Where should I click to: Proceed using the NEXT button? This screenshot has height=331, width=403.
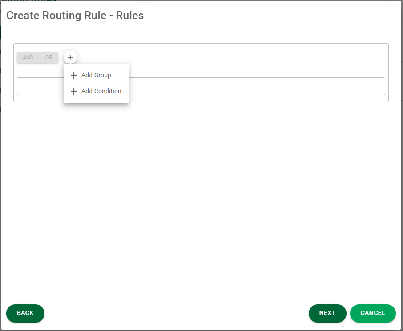(327, 313)
